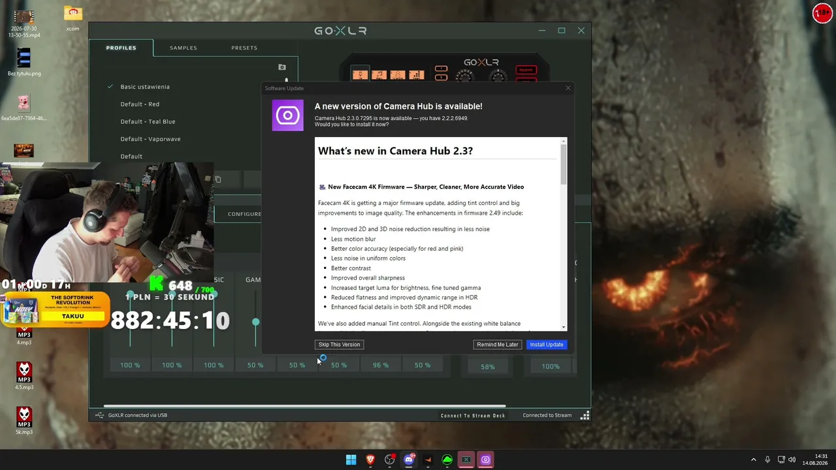The width and height of the screenshot is (836, 470).
Task: Click the red bleep button on GoXLR device image
Action: tap(526, 70)
